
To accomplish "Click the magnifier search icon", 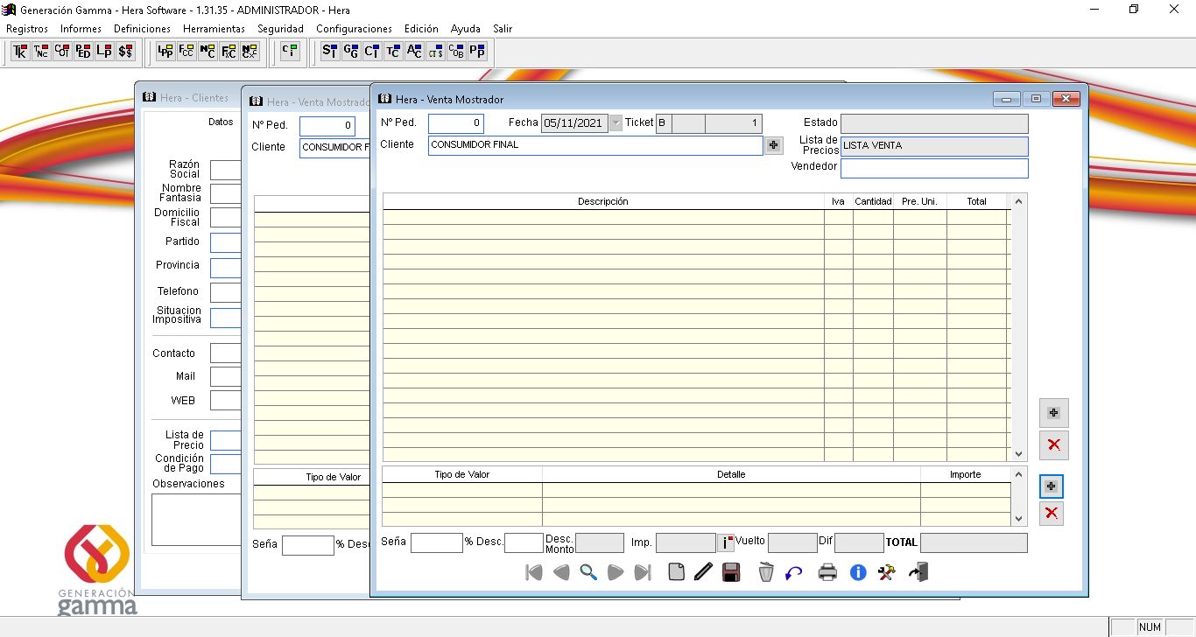I will pyautogui.click(x=588, y=572).
